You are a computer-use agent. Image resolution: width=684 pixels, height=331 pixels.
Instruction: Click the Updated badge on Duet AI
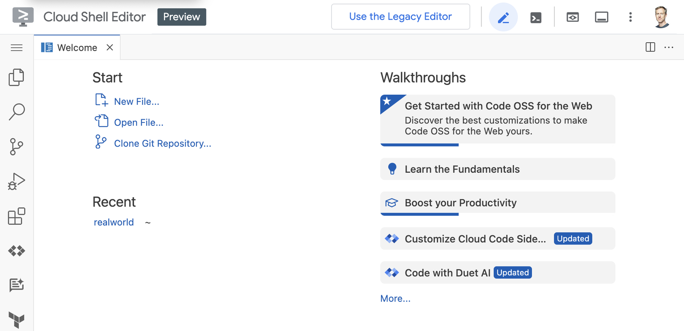[x=513, y=273]
